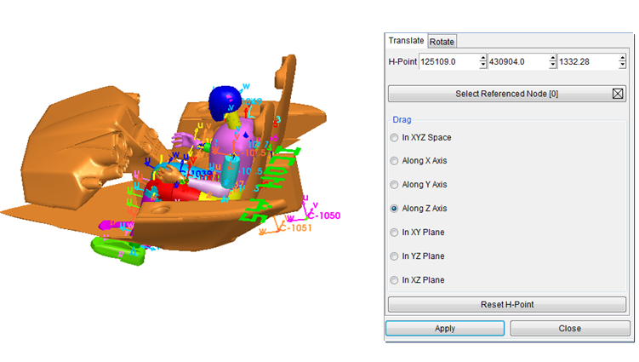Select the green foot pedal part
639x362 pixels.
tap(117, 251)
